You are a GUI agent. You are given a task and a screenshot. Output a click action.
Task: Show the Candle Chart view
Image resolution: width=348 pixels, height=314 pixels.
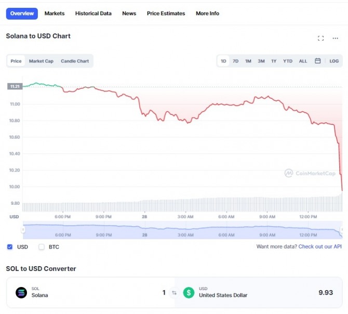pos(75,61)
